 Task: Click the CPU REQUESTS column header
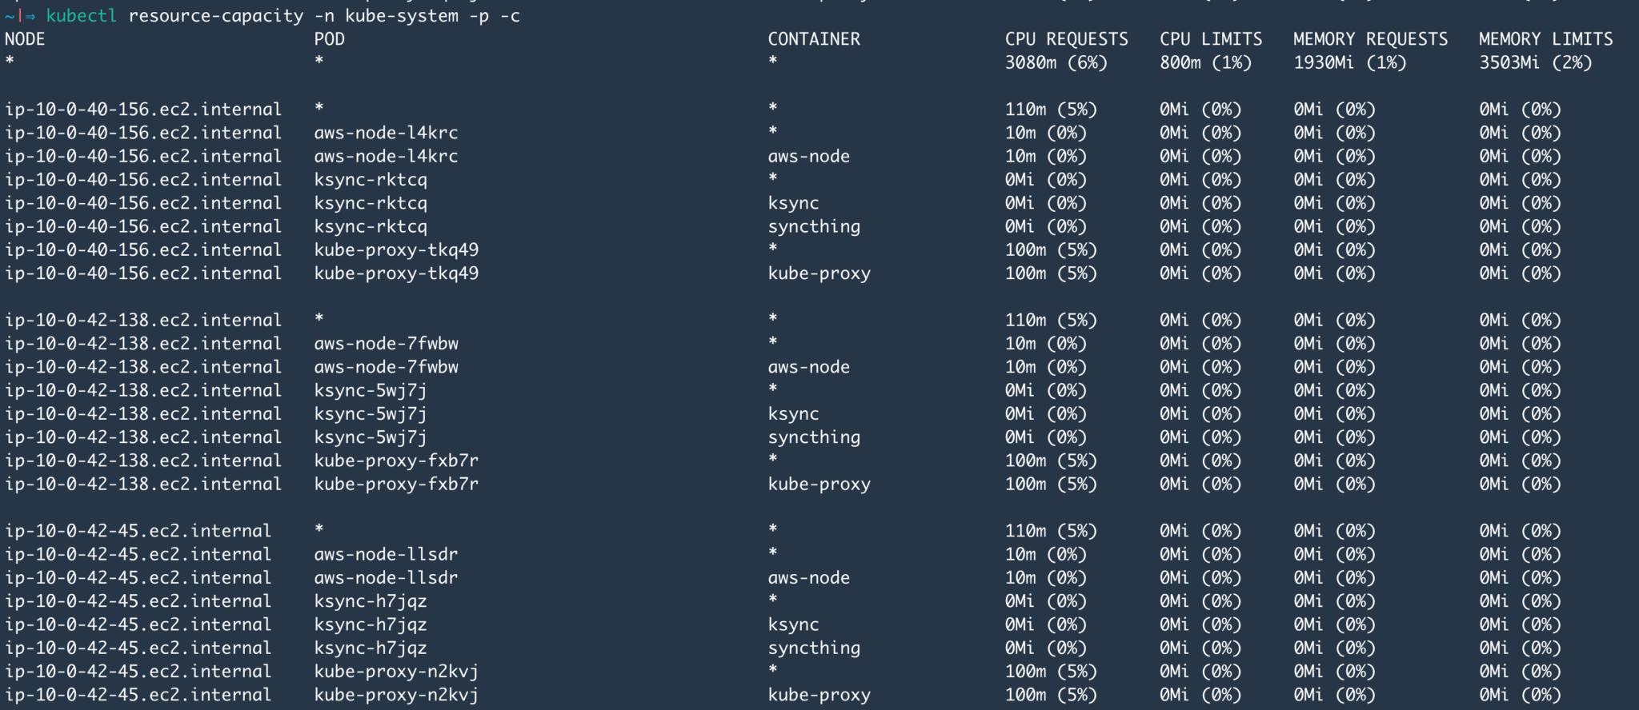click(x=1067, y=39)
